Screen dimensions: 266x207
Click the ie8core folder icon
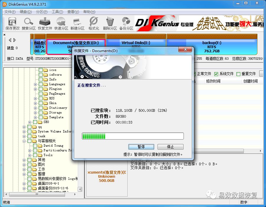coord(45,75)
